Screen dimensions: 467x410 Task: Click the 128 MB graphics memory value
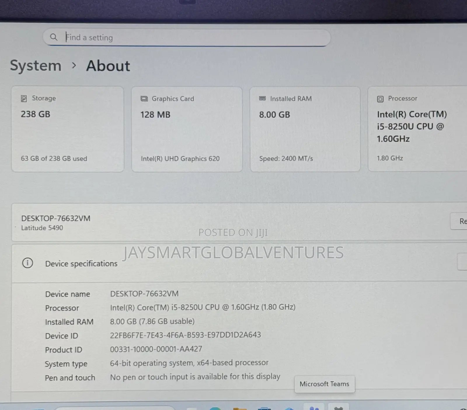click(155, 115)
